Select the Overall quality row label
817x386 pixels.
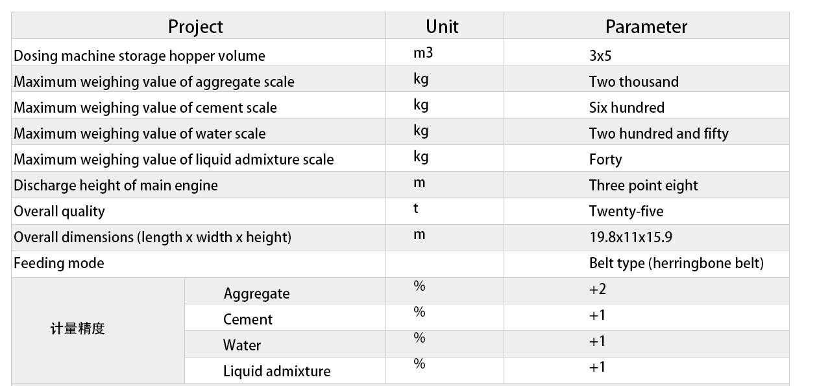(x=59, y=211)
